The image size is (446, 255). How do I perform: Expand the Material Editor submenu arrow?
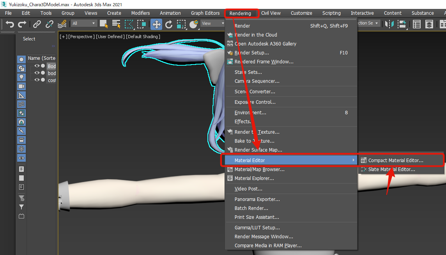[353, 160]
